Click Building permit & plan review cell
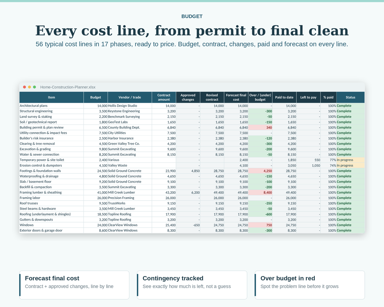The image size is (384, 307). point(52,128)
